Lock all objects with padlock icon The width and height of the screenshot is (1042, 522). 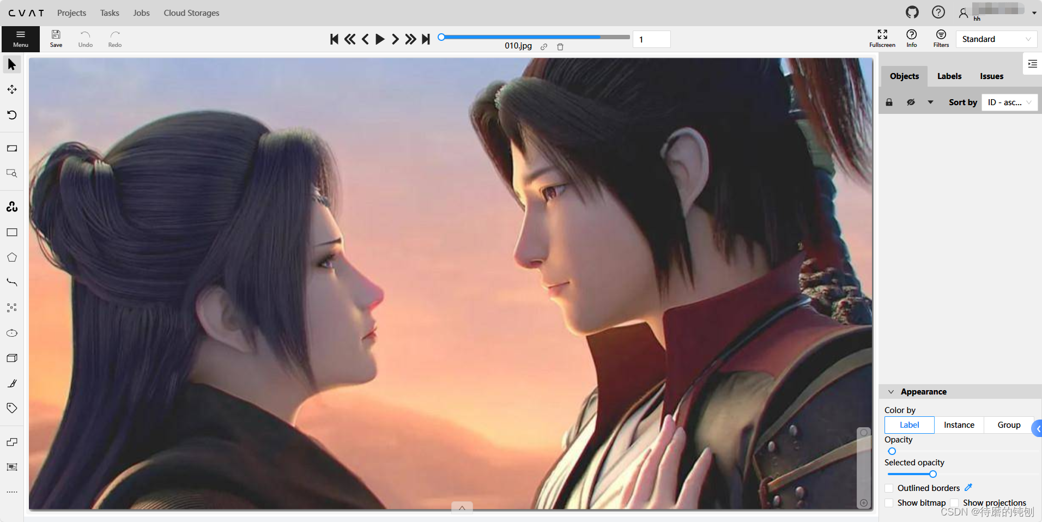point(889,102)
